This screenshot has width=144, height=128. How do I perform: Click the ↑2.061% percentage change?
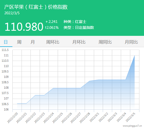(52, 27)
